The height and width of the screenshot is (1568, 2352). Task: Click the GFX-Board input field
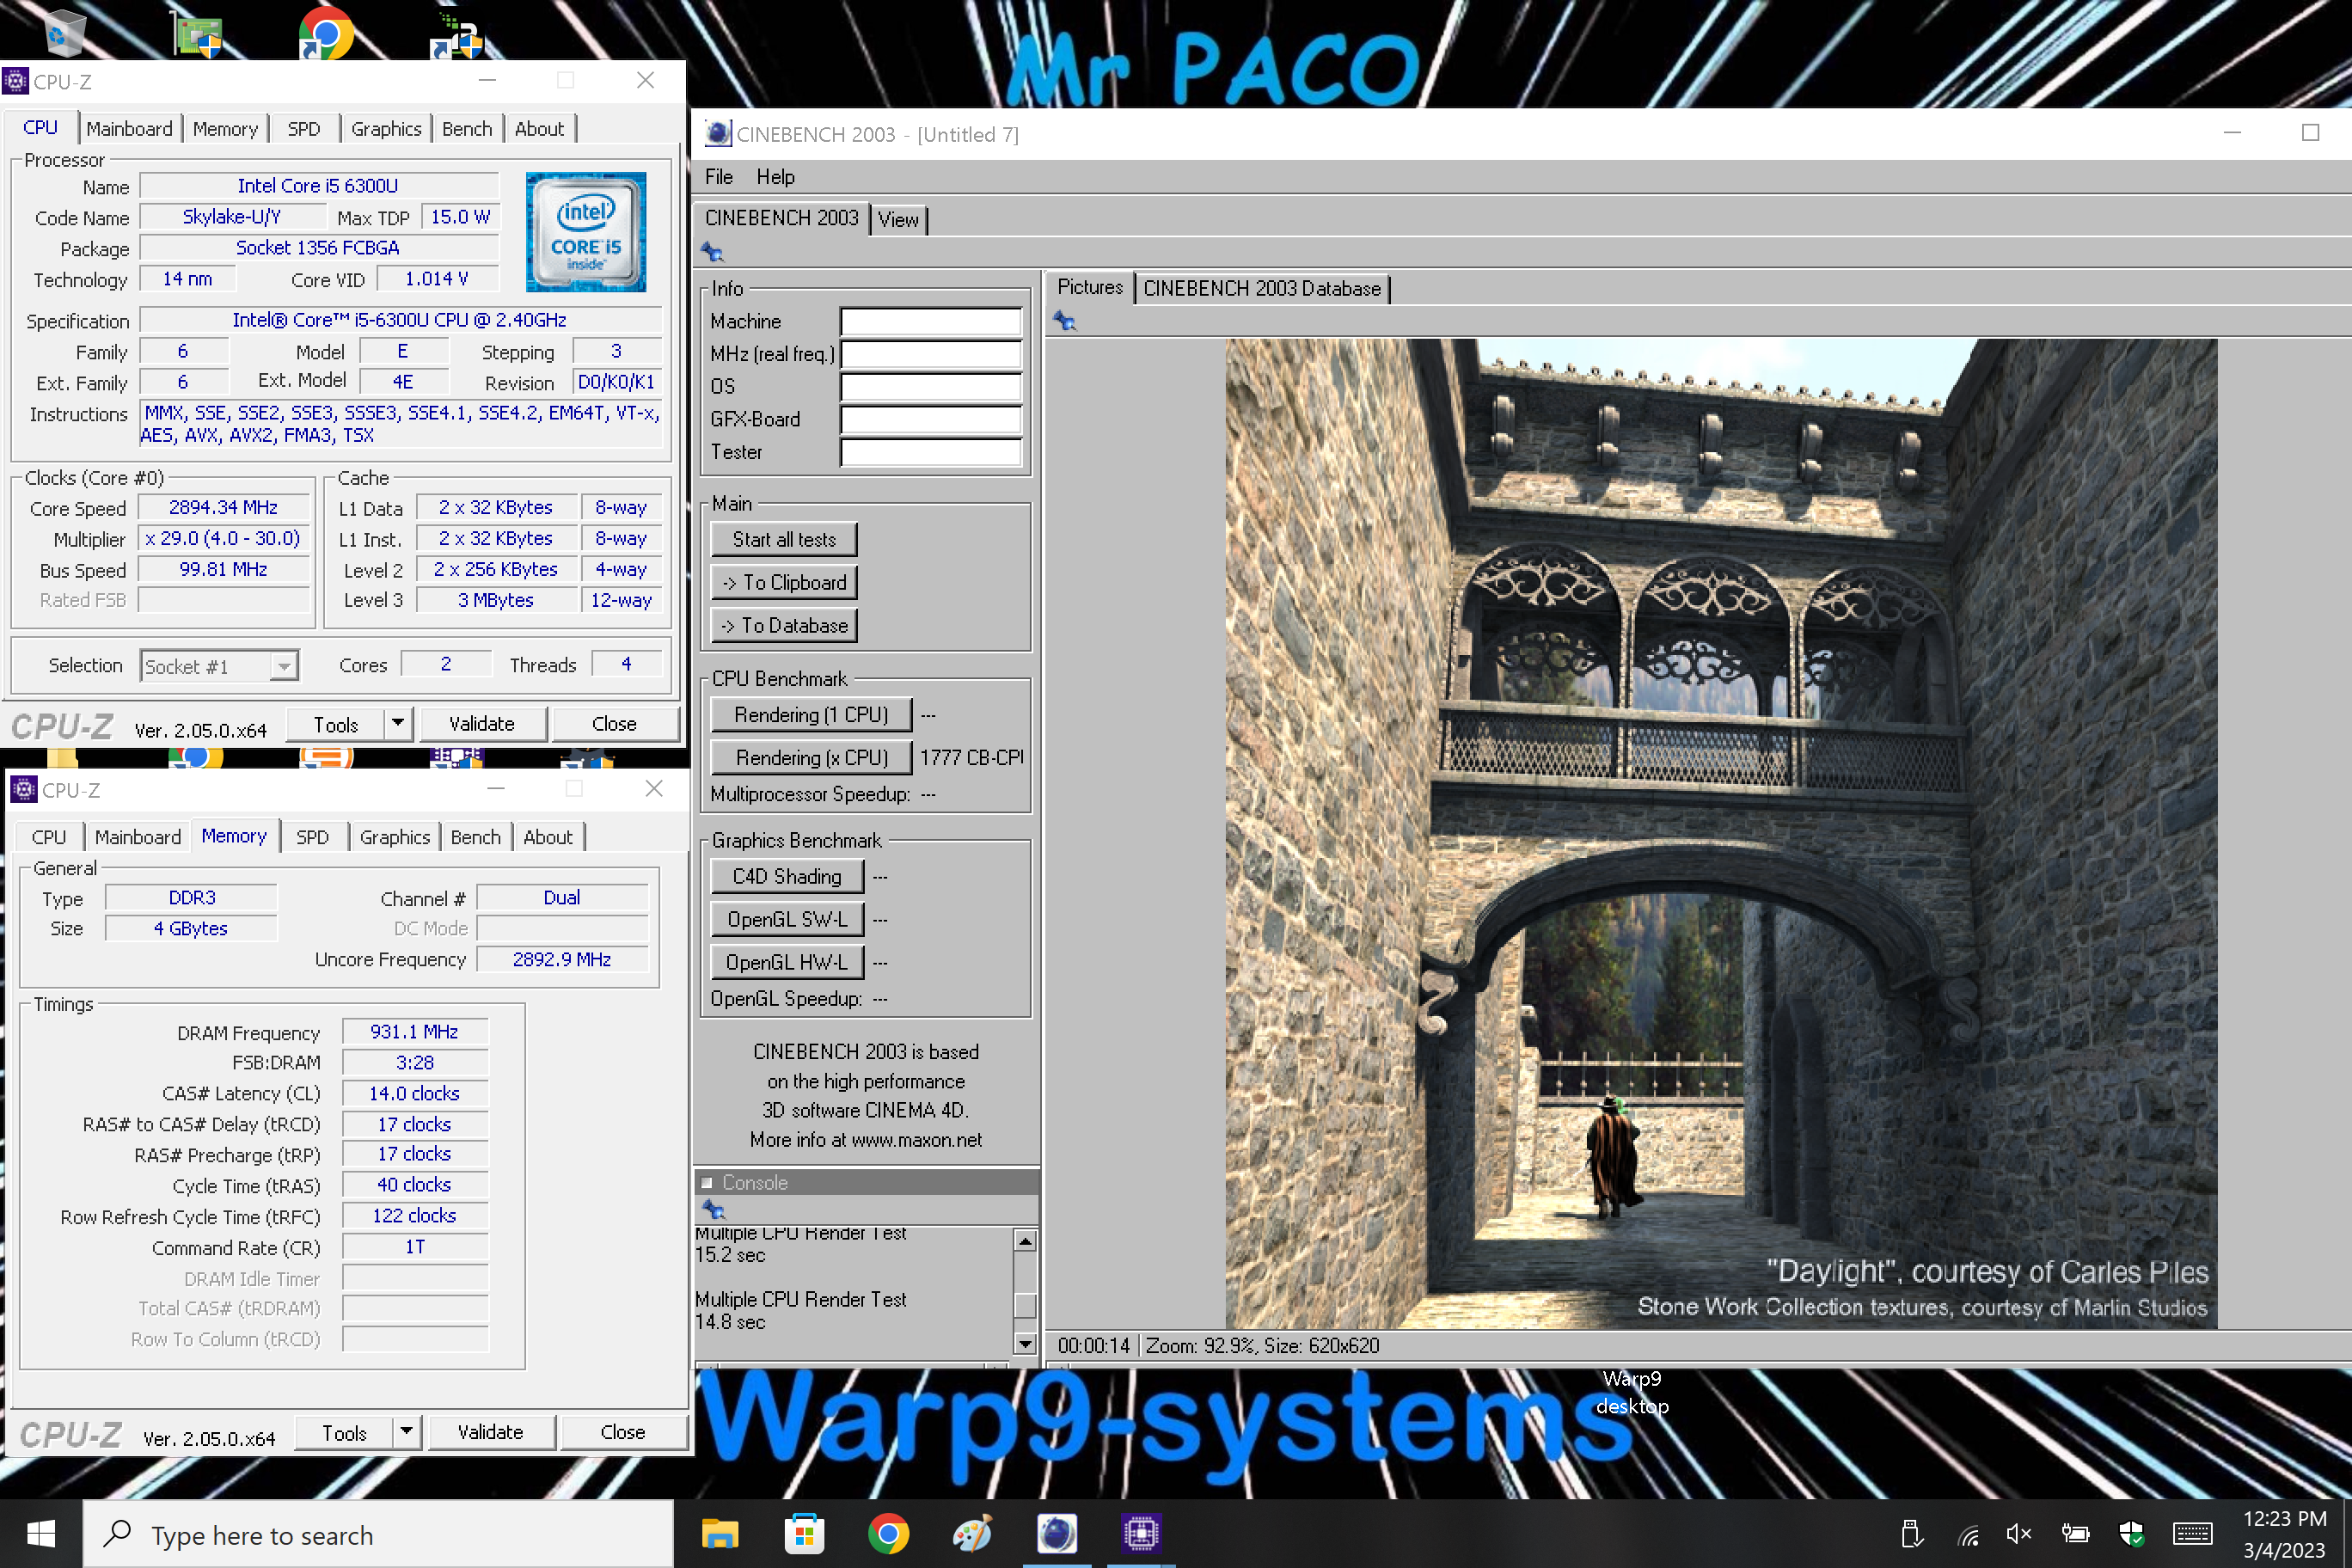(930, 419)
